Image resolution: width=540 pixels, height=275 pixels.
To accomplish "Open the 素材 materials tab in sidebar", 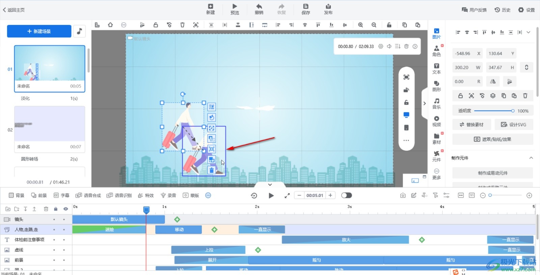I will click(436, 139).
